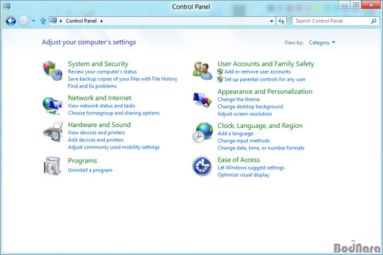Refresh the Control Panel address bar
The image size is (383, 255).
point(281,22)
